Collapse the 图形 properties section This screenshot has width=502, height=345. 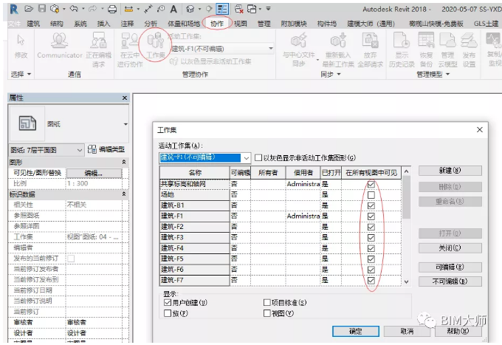click(x=124, y=162)
